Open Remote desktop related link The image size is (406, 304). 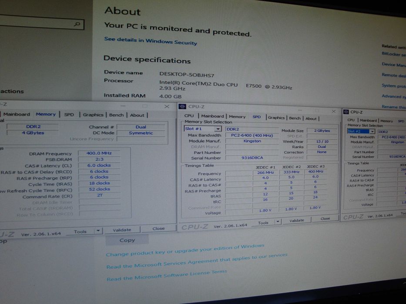pos(393,75)
